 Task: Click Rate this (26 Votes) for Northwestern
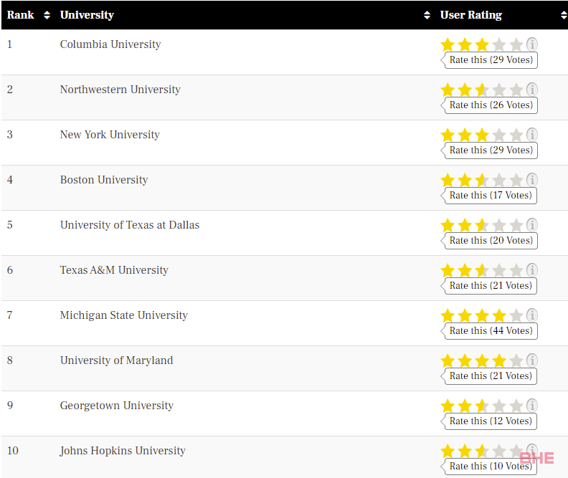point(491,105)
